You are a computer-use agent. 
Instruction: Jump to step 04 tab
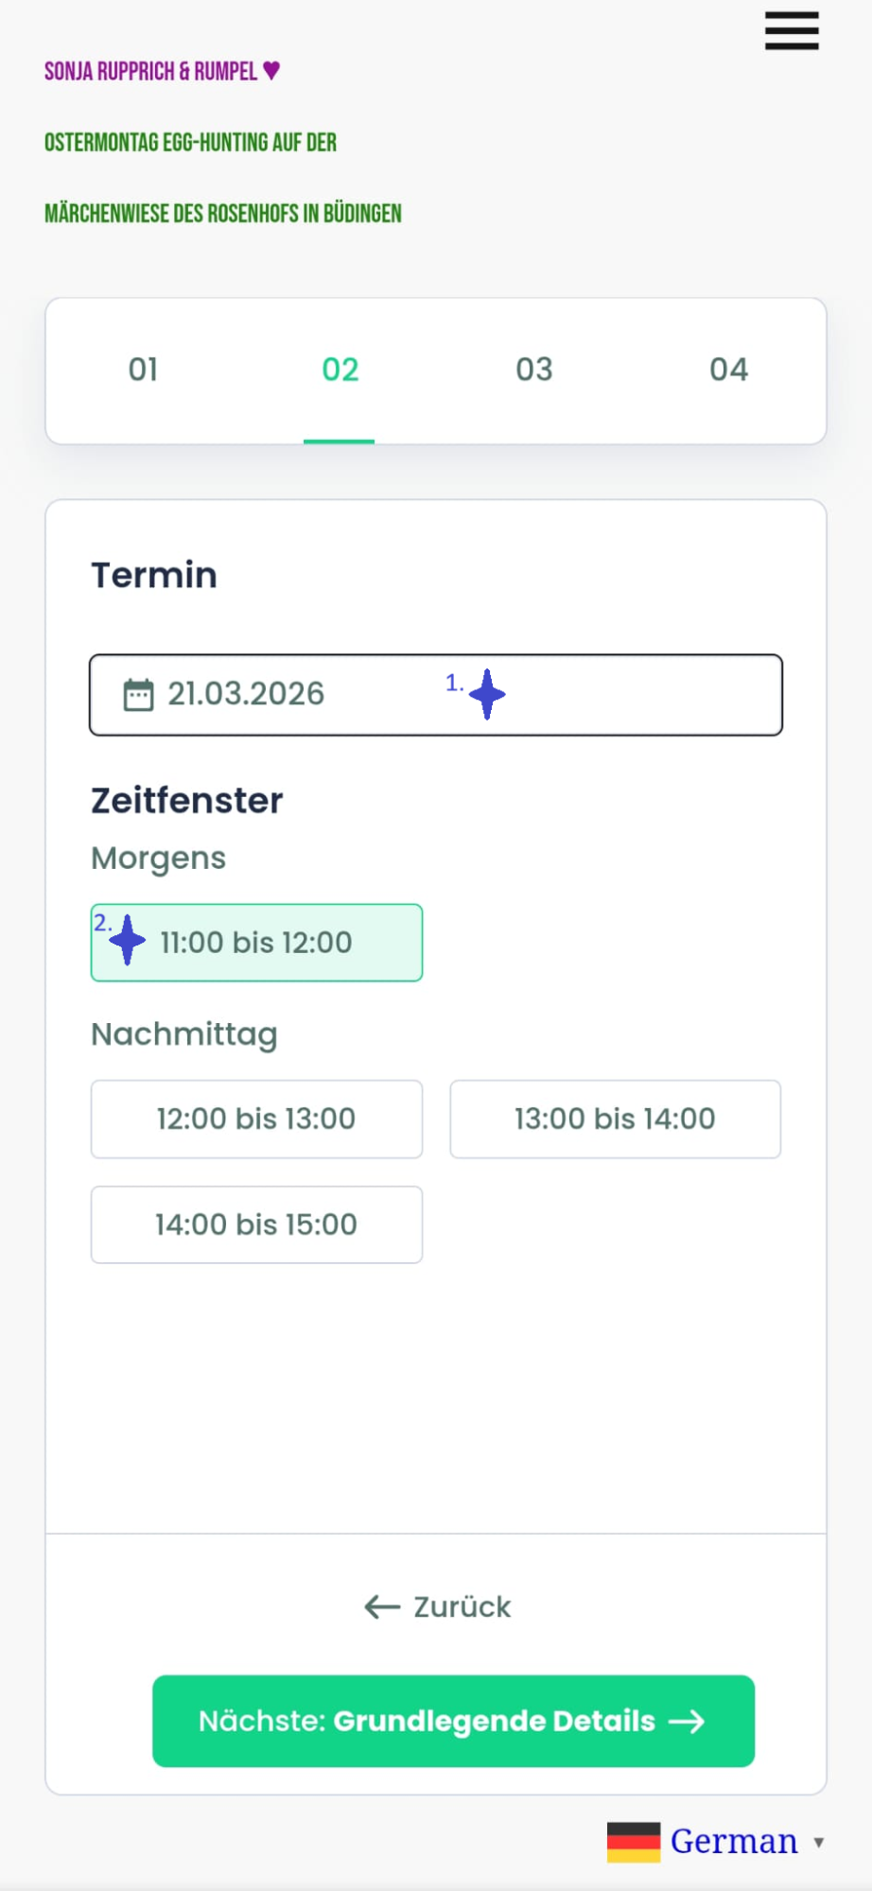coord(728,370)
